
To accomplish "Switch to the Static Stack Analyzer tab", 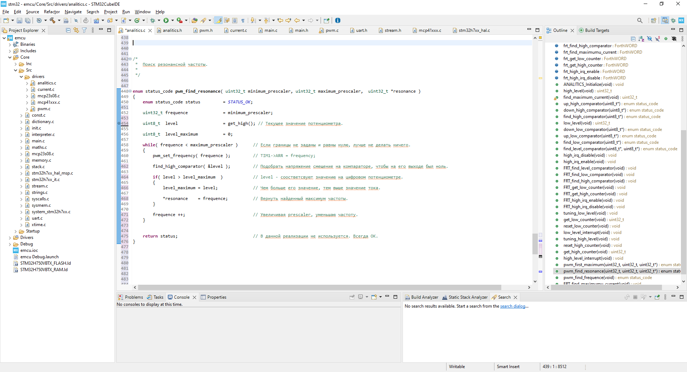I will [x=465, y=297].
